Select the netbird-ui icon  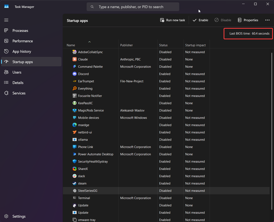pyautogui.click(x=75, y=132)
